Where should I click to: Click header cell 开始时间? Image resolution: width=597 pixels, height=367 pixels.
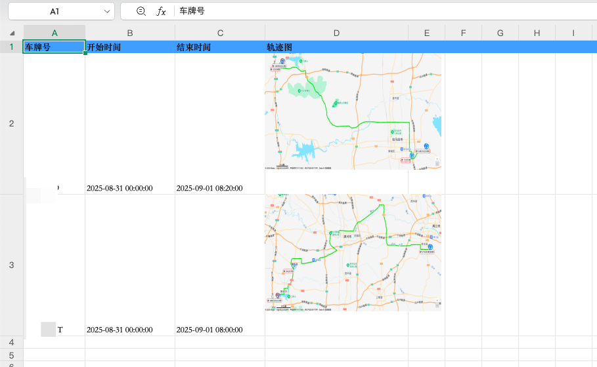(x=130, y=47)
